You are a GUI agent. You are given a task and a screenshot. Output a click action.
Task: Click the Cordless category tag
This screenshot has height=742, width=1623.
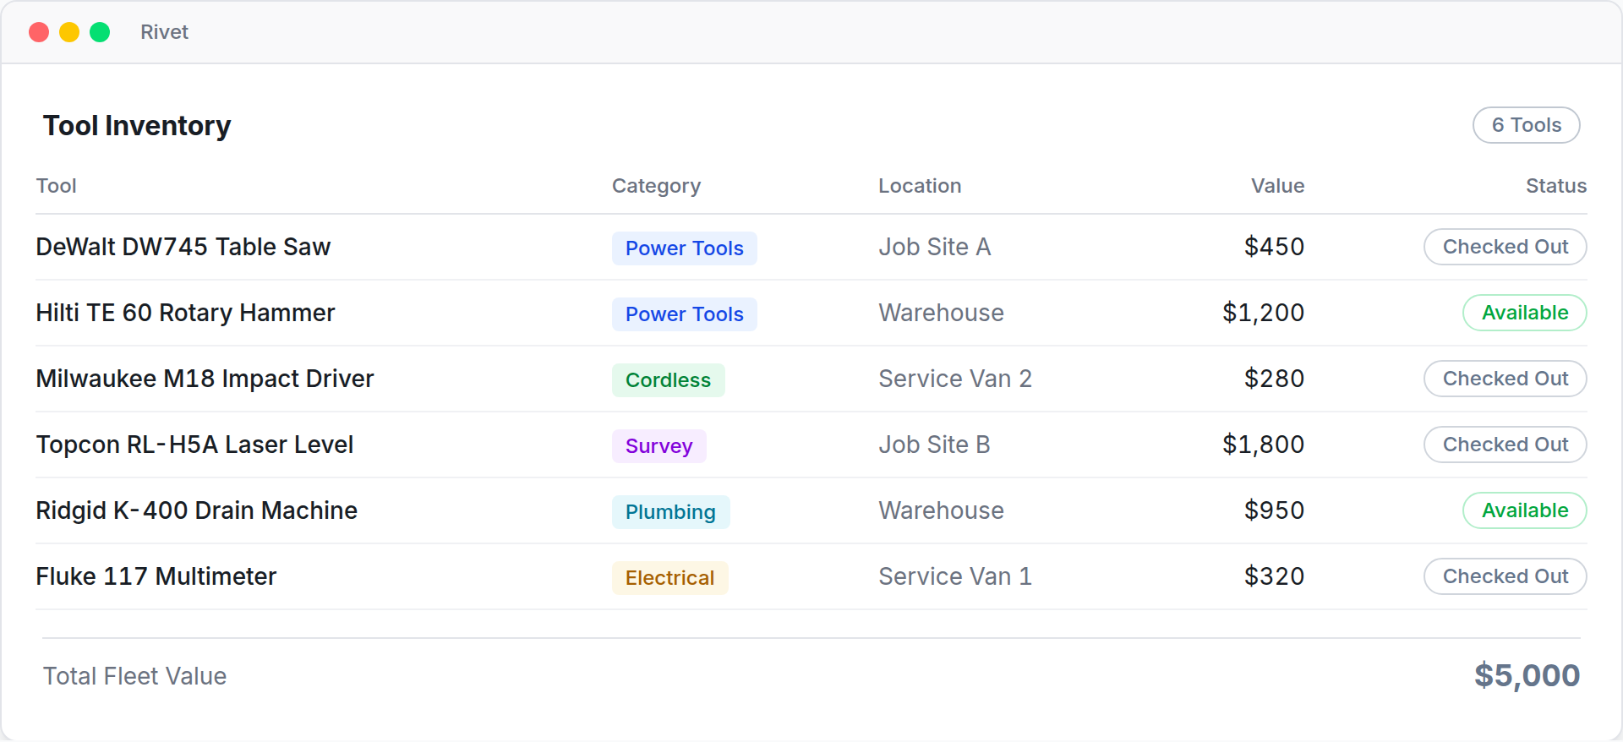point(669,380)
